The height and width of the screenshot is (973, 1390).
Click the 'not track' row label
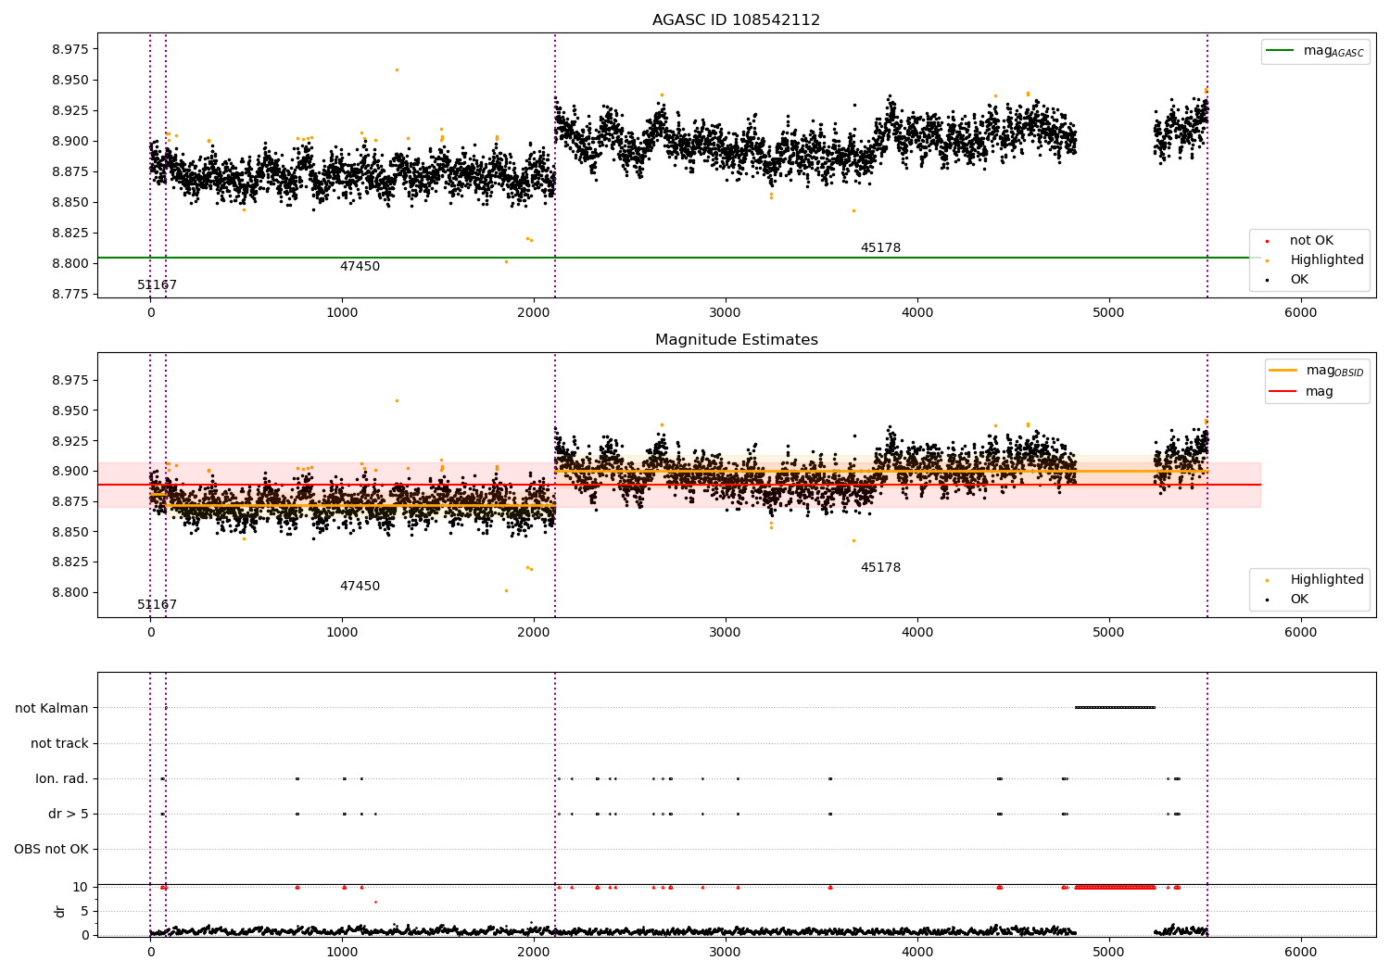coord(59,744)
